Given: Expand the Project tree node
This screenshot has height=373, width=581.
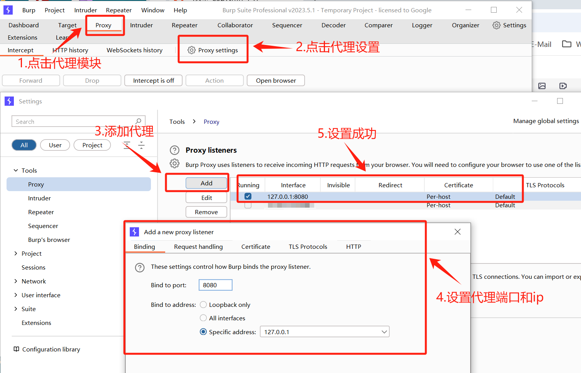Looking at the screenshot, I should [16, 253].
